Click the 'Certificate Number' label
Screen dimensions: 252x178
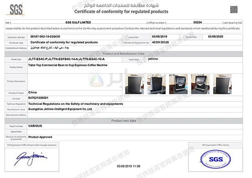pos(16,37)
